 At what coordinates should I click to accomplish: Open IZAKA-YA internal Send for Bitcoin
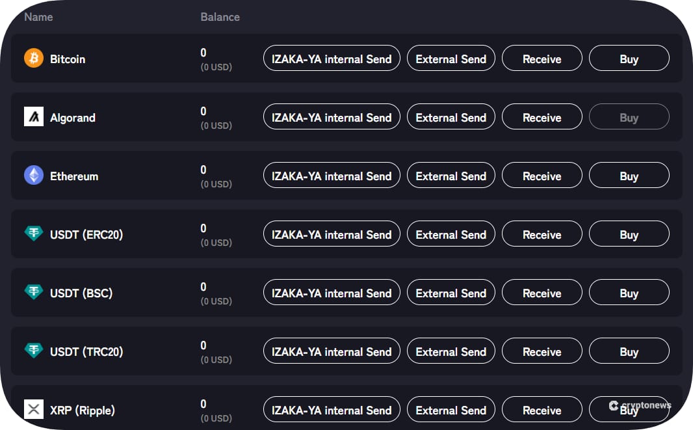332,58
